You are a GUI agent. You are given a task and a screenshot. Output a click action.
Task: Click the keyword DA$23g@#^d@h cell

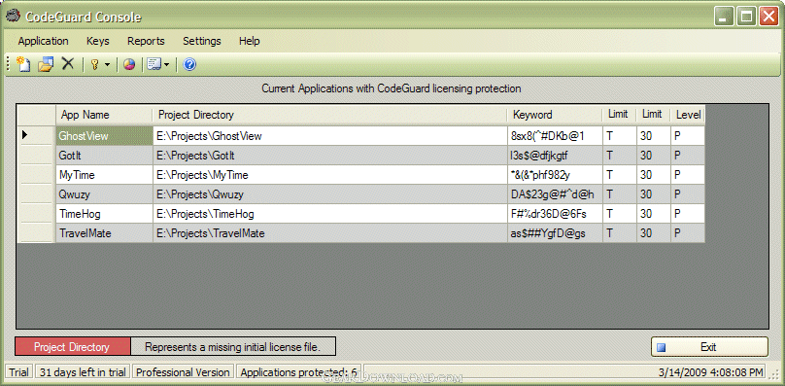555,194
